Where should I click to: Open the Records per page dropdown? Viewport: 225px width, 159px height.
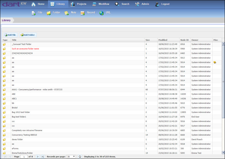coord(71,157)
